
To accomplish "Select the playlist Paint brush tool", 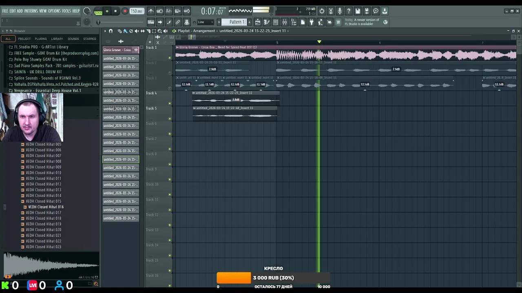I will click(125, 31).
